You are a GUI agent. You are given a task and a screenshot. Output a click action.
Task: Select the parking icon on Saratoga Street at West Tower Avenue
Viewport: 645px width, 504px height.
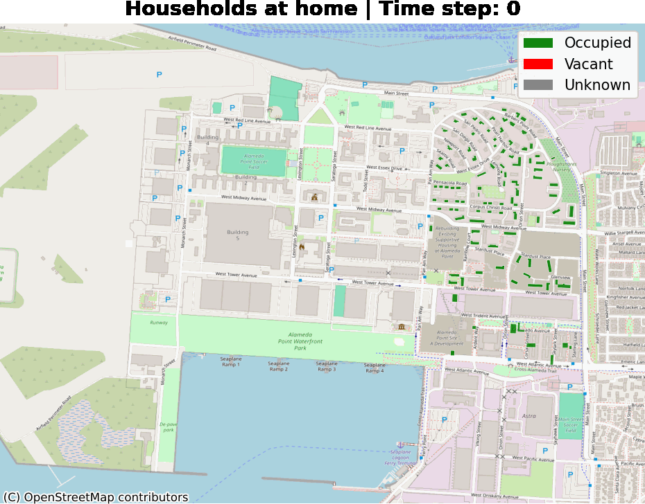pos(332,270)
